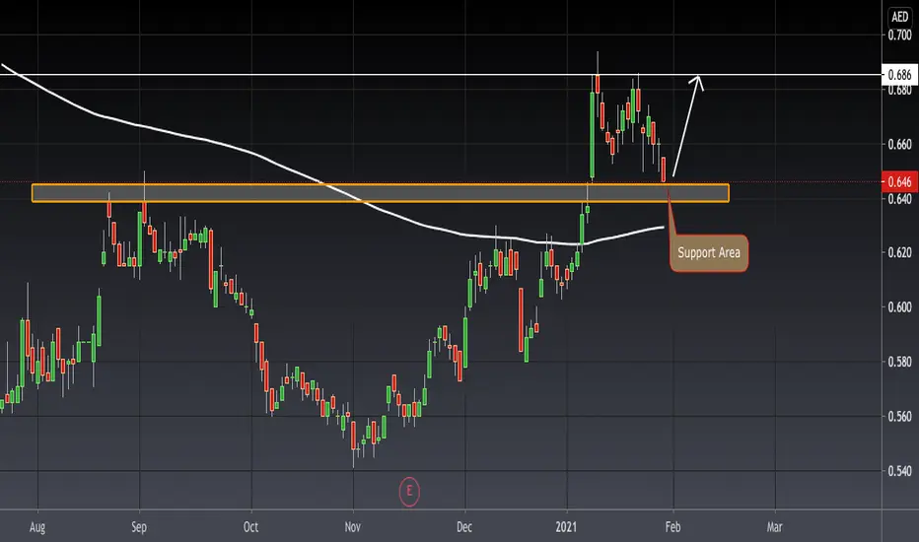This screenshot has height=542, width=919.
Task: Click the earnings 'E' marker icon
Action: (x=409, y=491)
